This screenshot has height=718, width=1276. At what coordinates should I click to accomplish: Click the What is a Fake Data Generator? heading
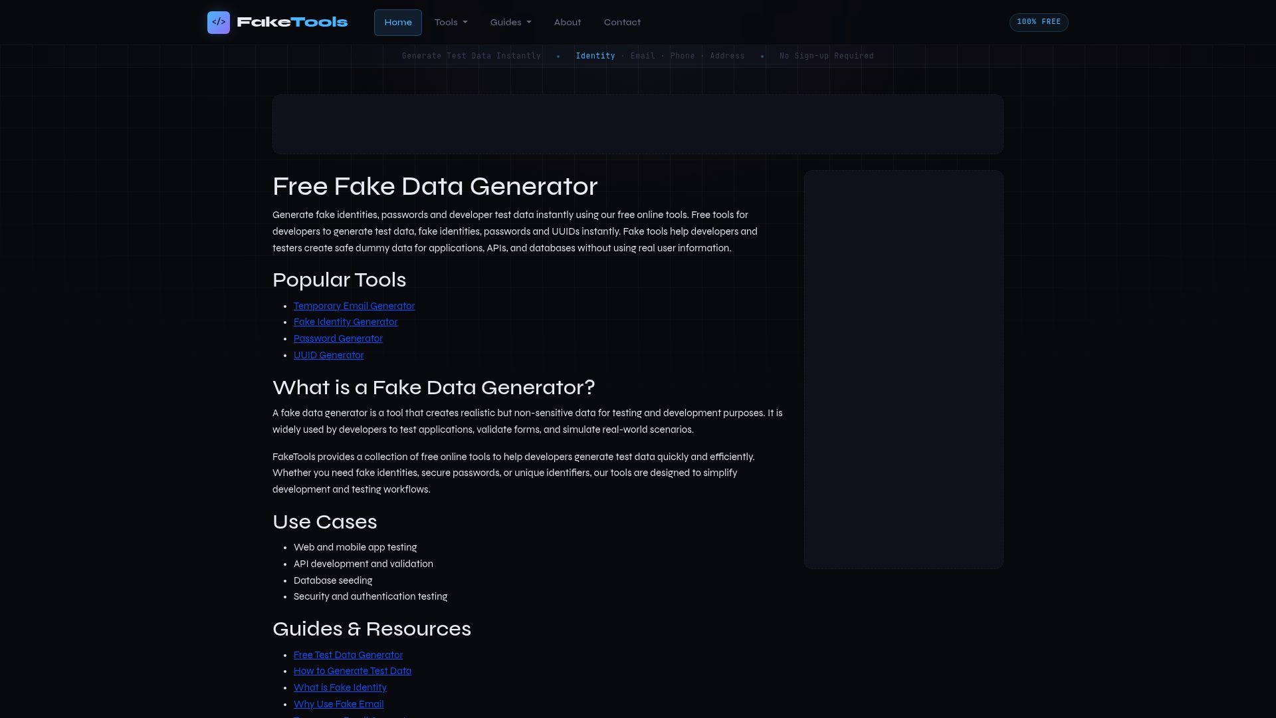(x=434, y=388)
